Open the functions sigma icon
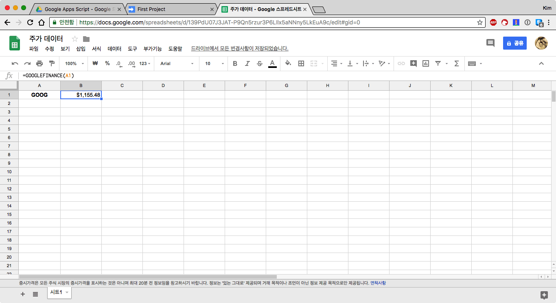 point(456,63)
